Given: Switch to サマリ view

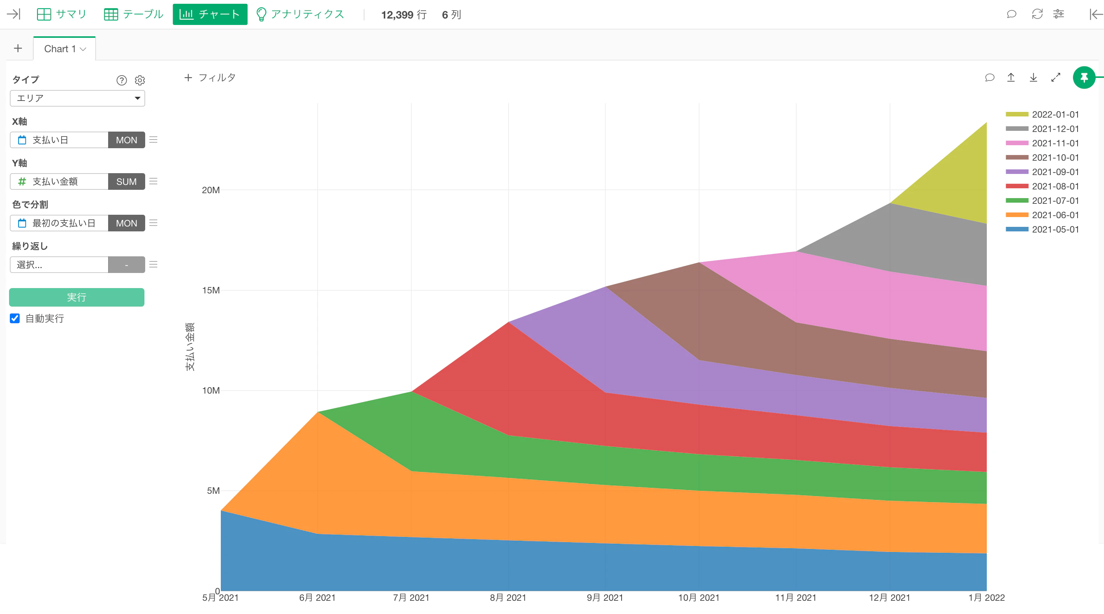Looking at the screenshot, I should tap(62, 14).
